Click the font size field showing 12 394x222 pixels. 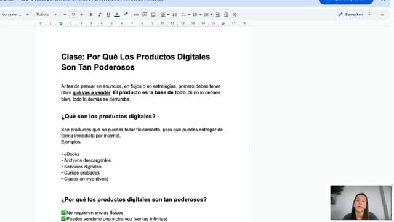point(73,15)
